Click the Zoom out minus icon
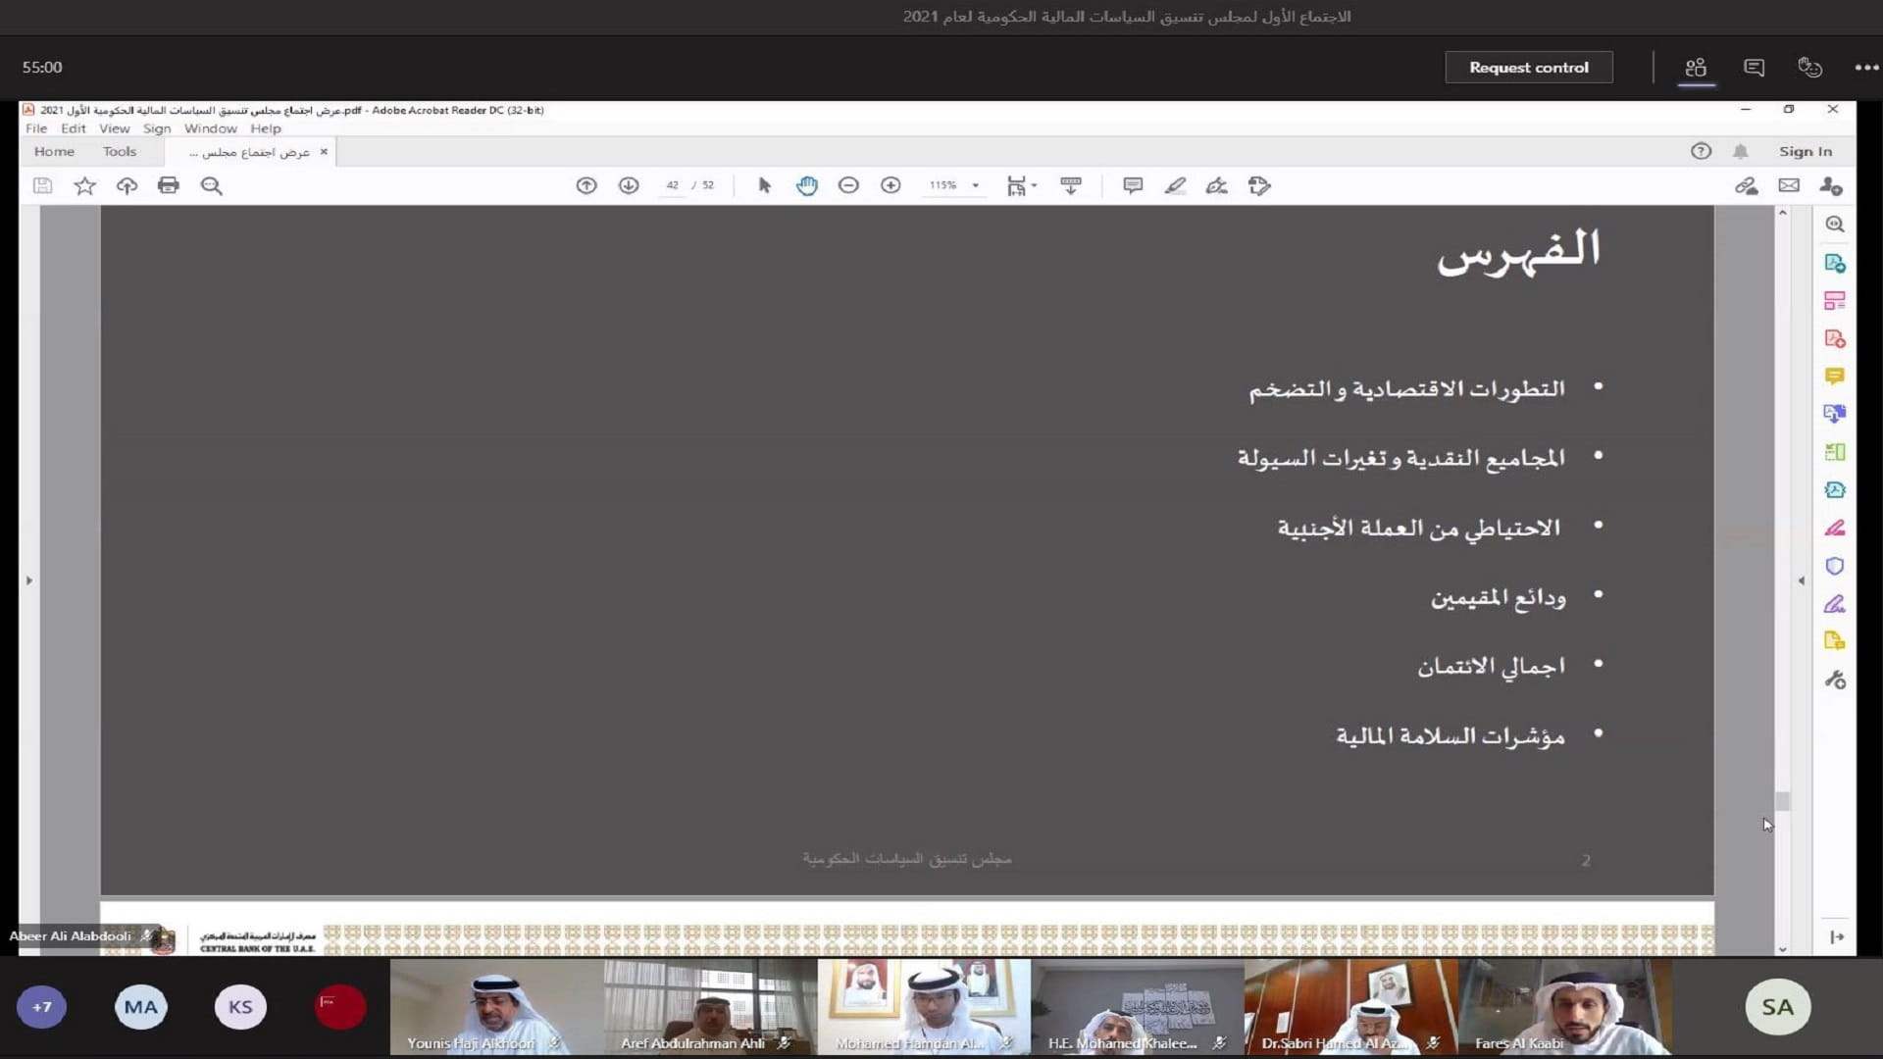Image resolution: width=1883 pixels, height=1059 pixels. coord(848,185)
